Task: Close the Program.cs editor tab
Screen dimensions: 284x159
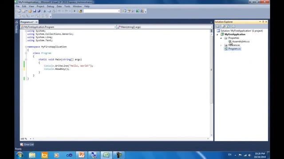Action: pos(36,22)
